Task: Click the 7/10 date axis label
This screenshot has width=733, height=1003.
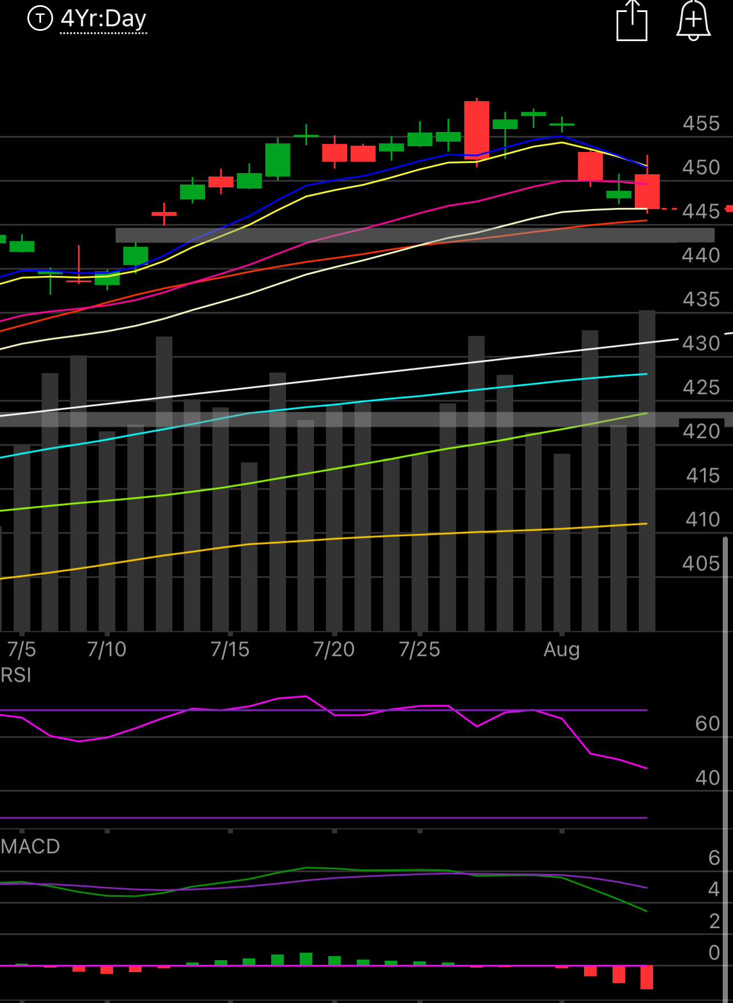Action: coord(107,649)
